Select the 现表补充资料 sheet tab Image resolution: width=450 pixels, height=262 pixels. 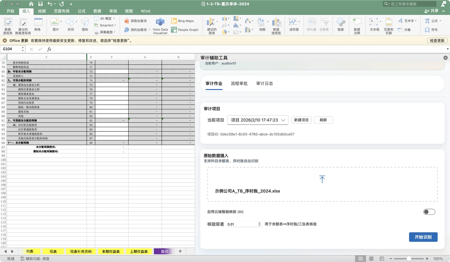(x=81, y=251)
